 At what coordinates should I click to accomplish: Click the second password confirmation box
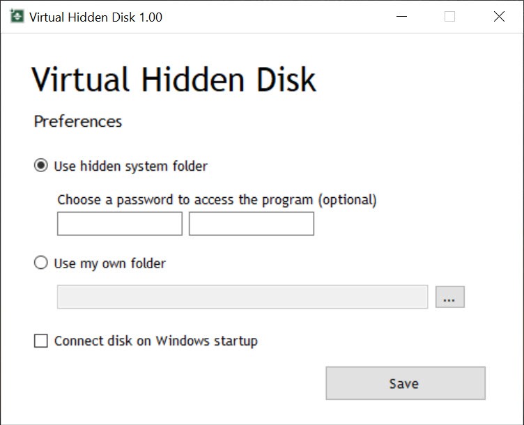[x=252, y=224]
